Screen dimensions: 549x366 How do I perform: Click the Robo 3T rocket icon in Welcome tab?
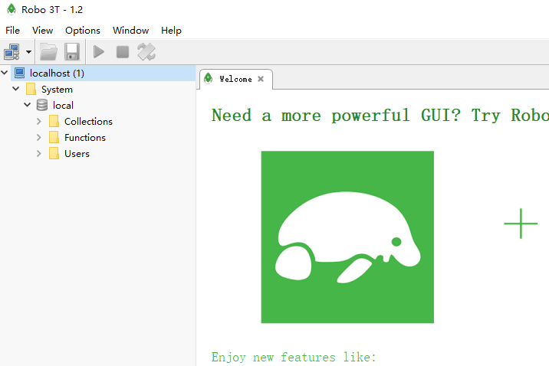[x=209, y=78]
